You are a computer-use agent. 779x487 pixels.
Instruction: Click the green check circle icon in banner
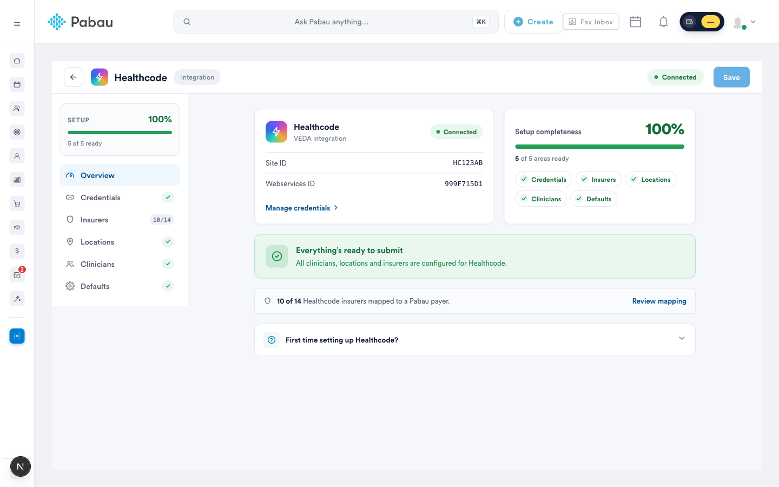click(x=277, y=256)
